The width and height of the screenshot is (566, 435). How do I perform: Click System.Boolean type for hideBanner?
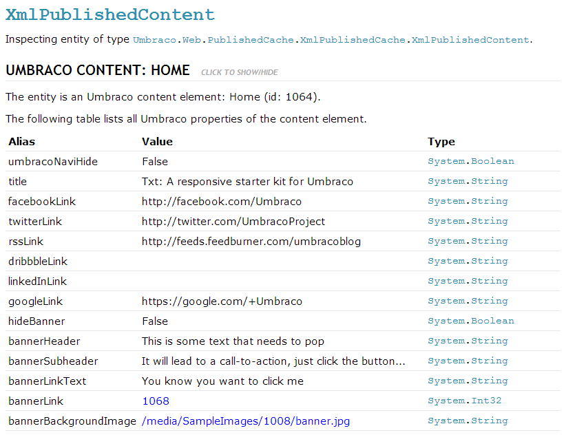tap(471, 321)
